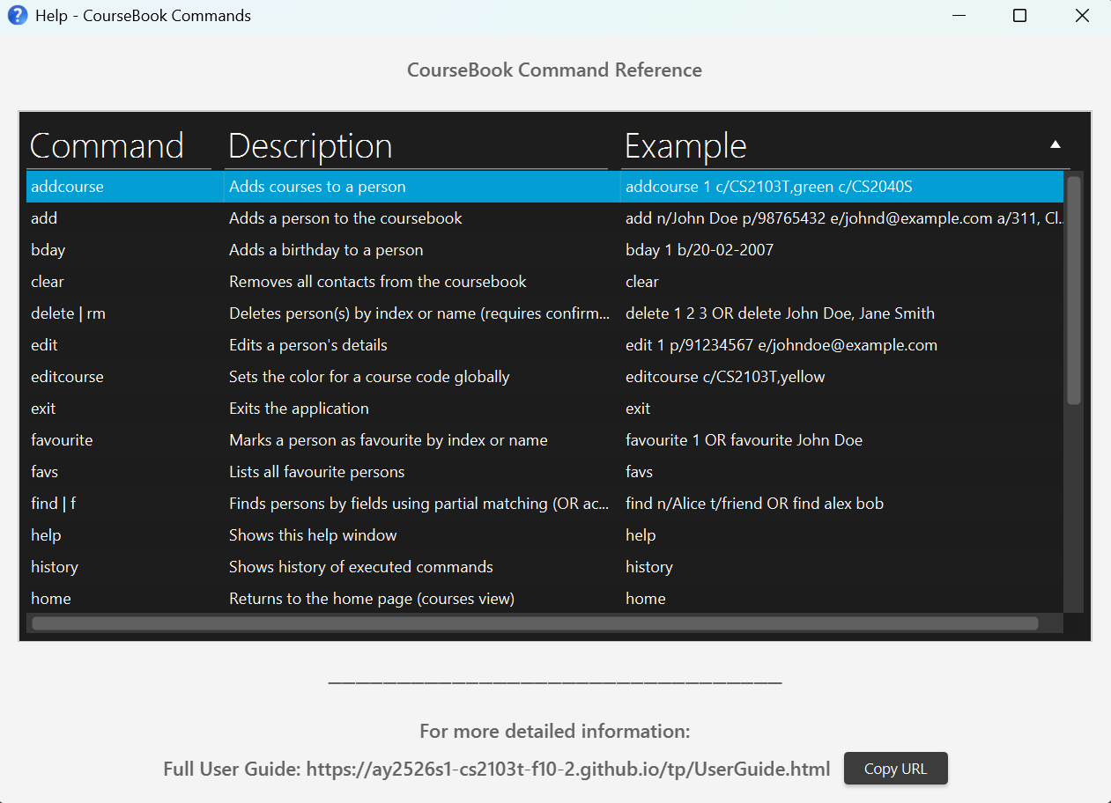This screenshot has width=1111, height=803.
Task: Click the Copy URL button
Action: tap(895, 769)
